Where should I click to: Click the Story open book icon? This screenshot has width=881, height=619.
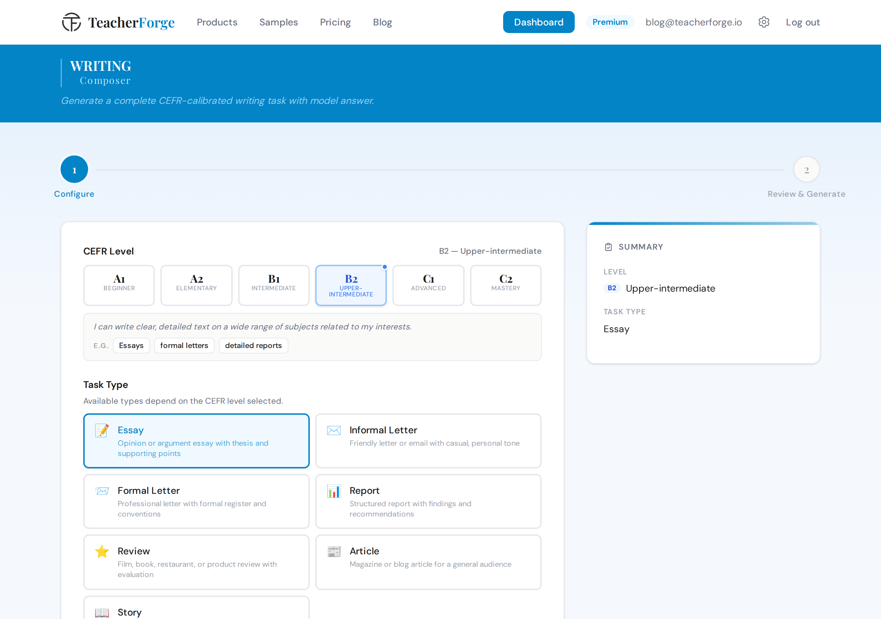(102, 612)
